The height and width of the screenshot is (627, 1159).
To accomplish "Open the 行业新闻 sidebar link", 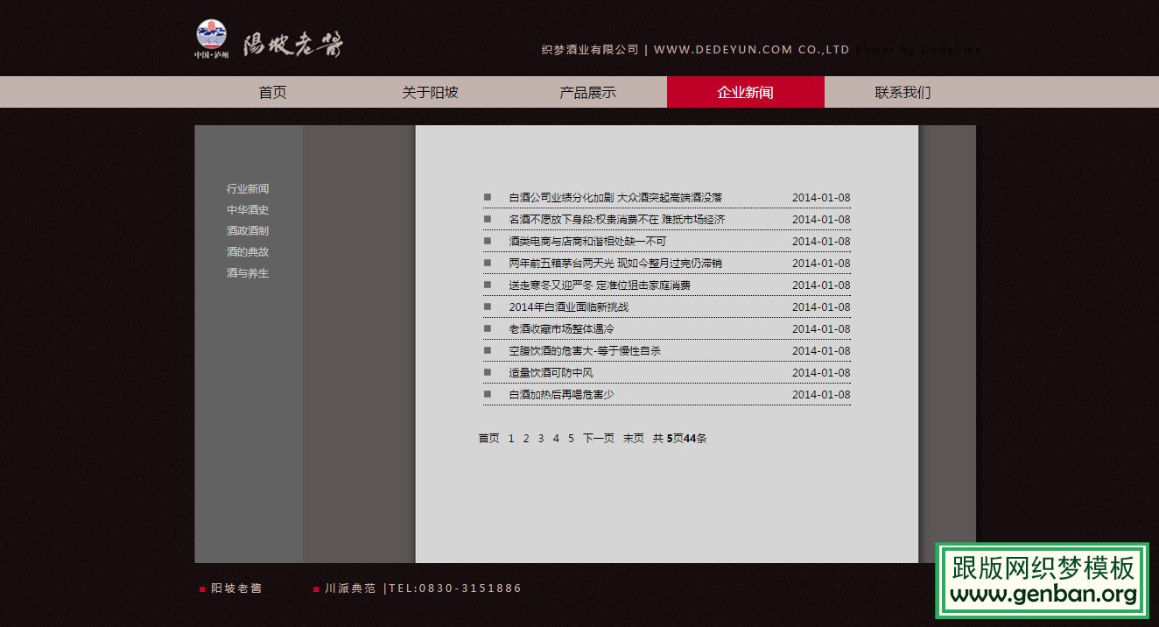I will tap(247, 188).
